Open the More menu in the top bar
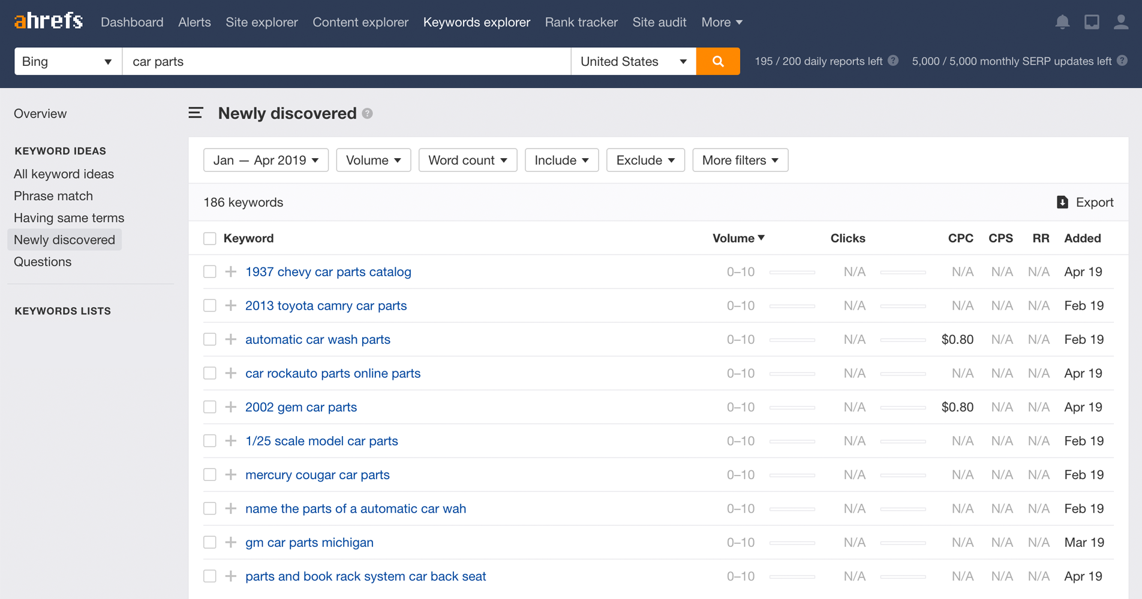Screen dimensions: 1142x599 pos(721,22)
